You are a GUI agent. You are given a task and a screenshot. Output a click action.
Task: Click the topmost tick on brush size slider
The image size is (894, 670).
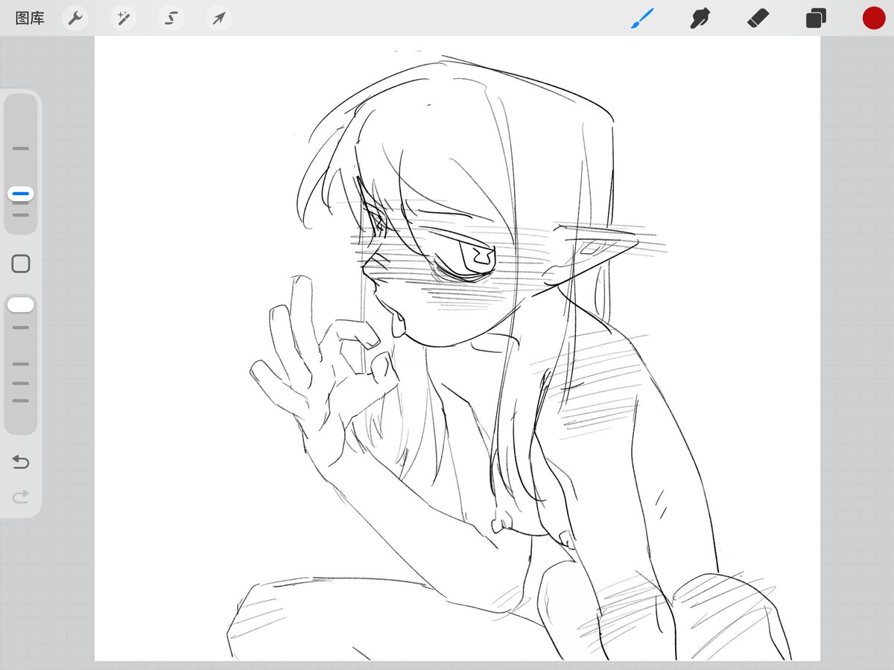click(x=21, y=148)
